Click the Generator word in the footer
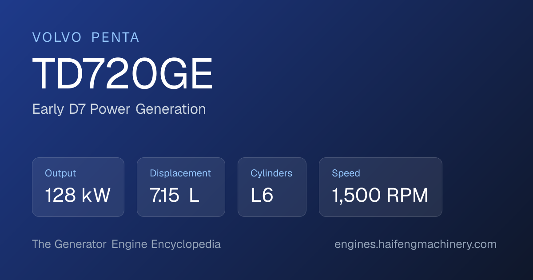533x280 pixels. (x=80, y=244)
